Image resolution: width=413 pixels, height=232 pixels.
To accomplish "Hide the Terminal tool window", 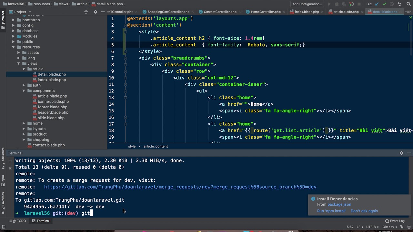I will (409, 153).
